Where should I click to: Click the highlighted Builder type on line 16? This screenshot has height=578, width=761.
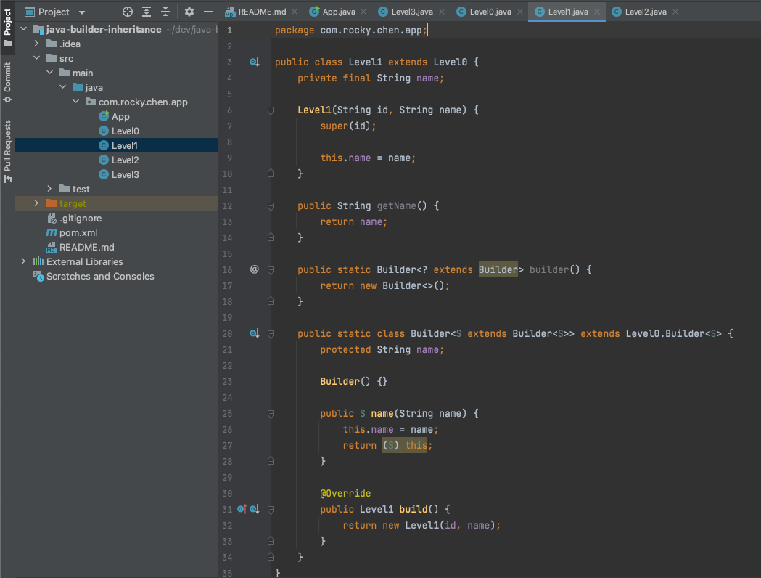(498, 269)
